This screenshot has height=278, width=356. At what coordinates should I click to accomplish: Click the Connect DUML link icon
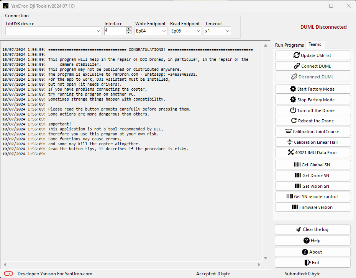[x=297, y=66]
